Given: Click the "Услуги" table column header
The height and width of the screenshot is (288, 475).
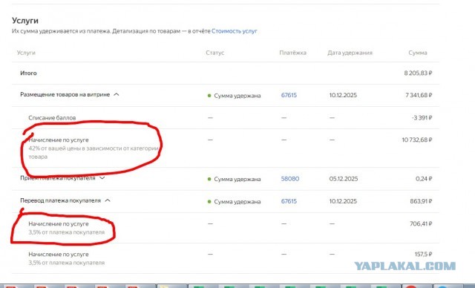Looking at the screenshot, I should (26, 53).
